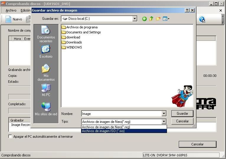Viewport: 226px width, 159px height.
Task: Click Cancelar in the save dialog
Action: coord(182,121)
